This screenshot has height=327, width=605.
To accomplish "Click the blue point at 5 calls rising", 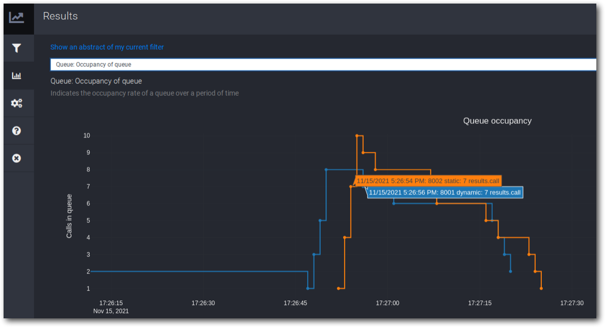I will [x=320, y=221].
